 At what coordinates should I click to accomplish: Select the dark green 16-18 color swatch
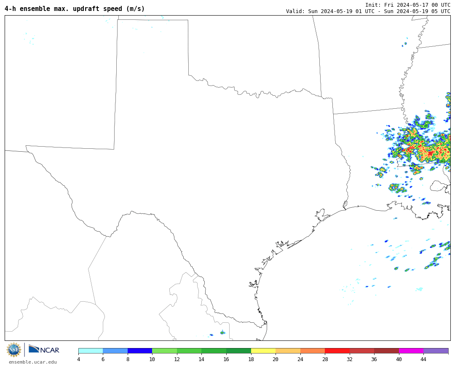click(238, 351)
